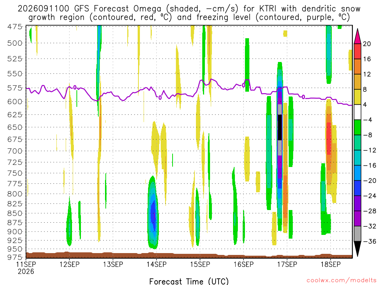Click the red omega blob near 18SEP

click(329, 139)
